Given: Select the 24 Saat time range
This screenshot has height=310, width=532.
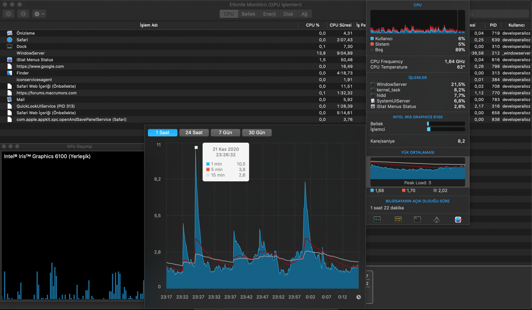Looking at the screenshot, I should pos(194,133).
